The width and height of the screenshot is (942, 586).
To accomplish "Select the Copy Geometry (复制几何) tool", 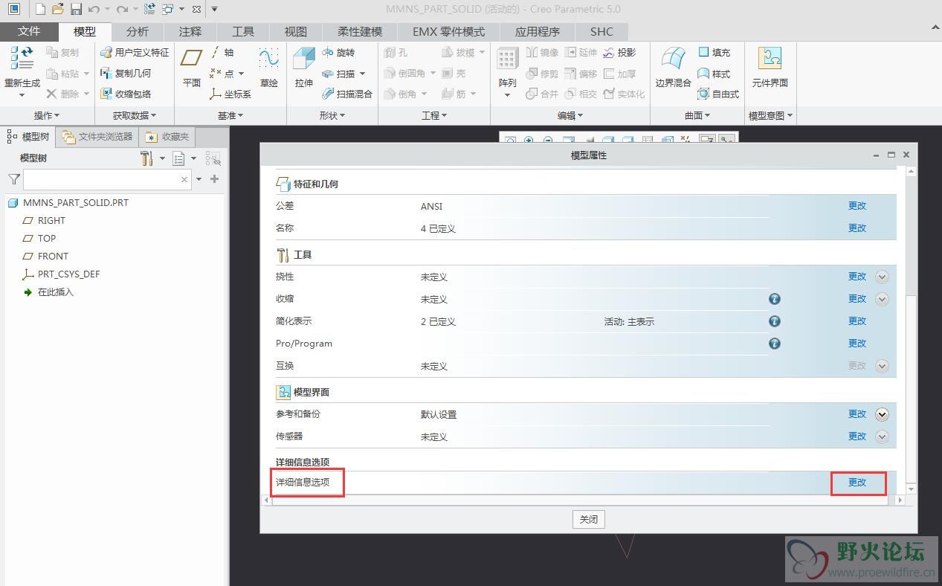I will (x=126, y=73).
